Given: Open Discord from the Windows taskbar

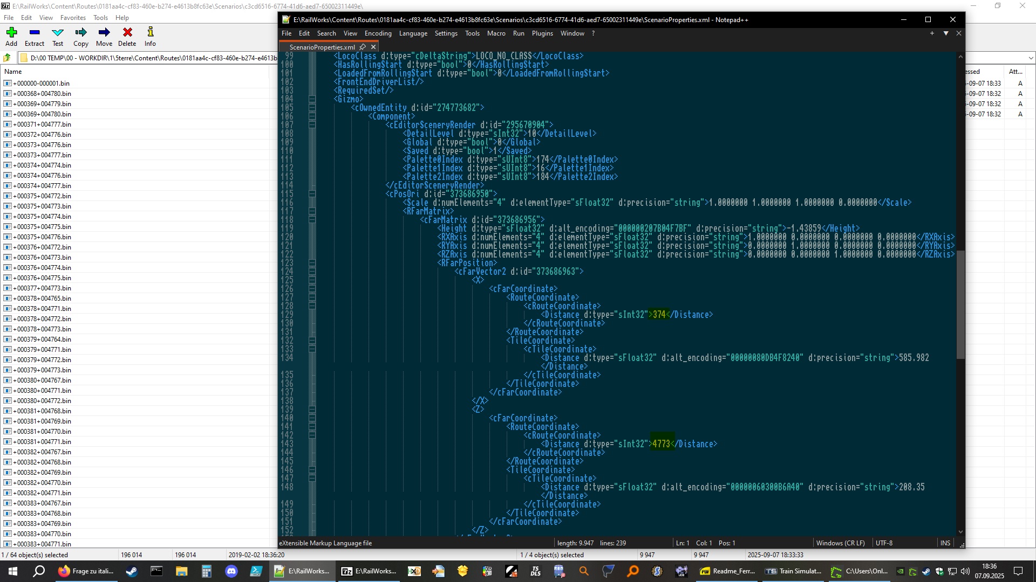Looking at the screenshot, I should pyautogui.click(x=231, y=571).
